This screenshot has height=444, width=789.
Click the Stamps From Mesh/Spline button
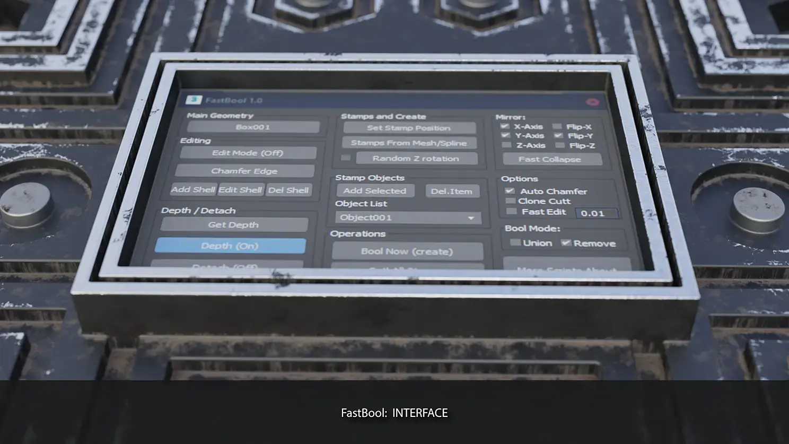point(409,143)
